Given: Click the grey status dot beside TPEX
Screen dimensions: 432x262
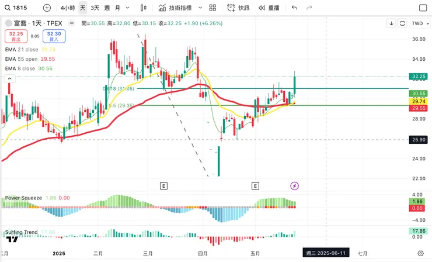Looking at the screenshot, I should click(x=72, y=23).
